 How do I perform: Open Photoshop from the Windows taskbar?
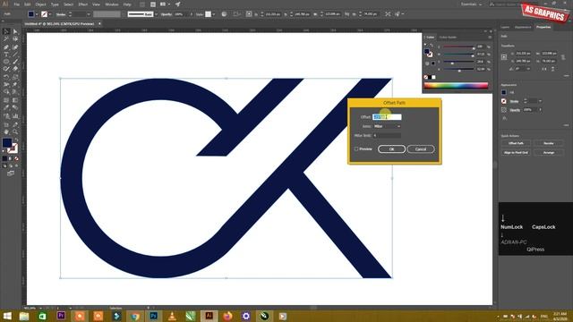coord(153,316)
